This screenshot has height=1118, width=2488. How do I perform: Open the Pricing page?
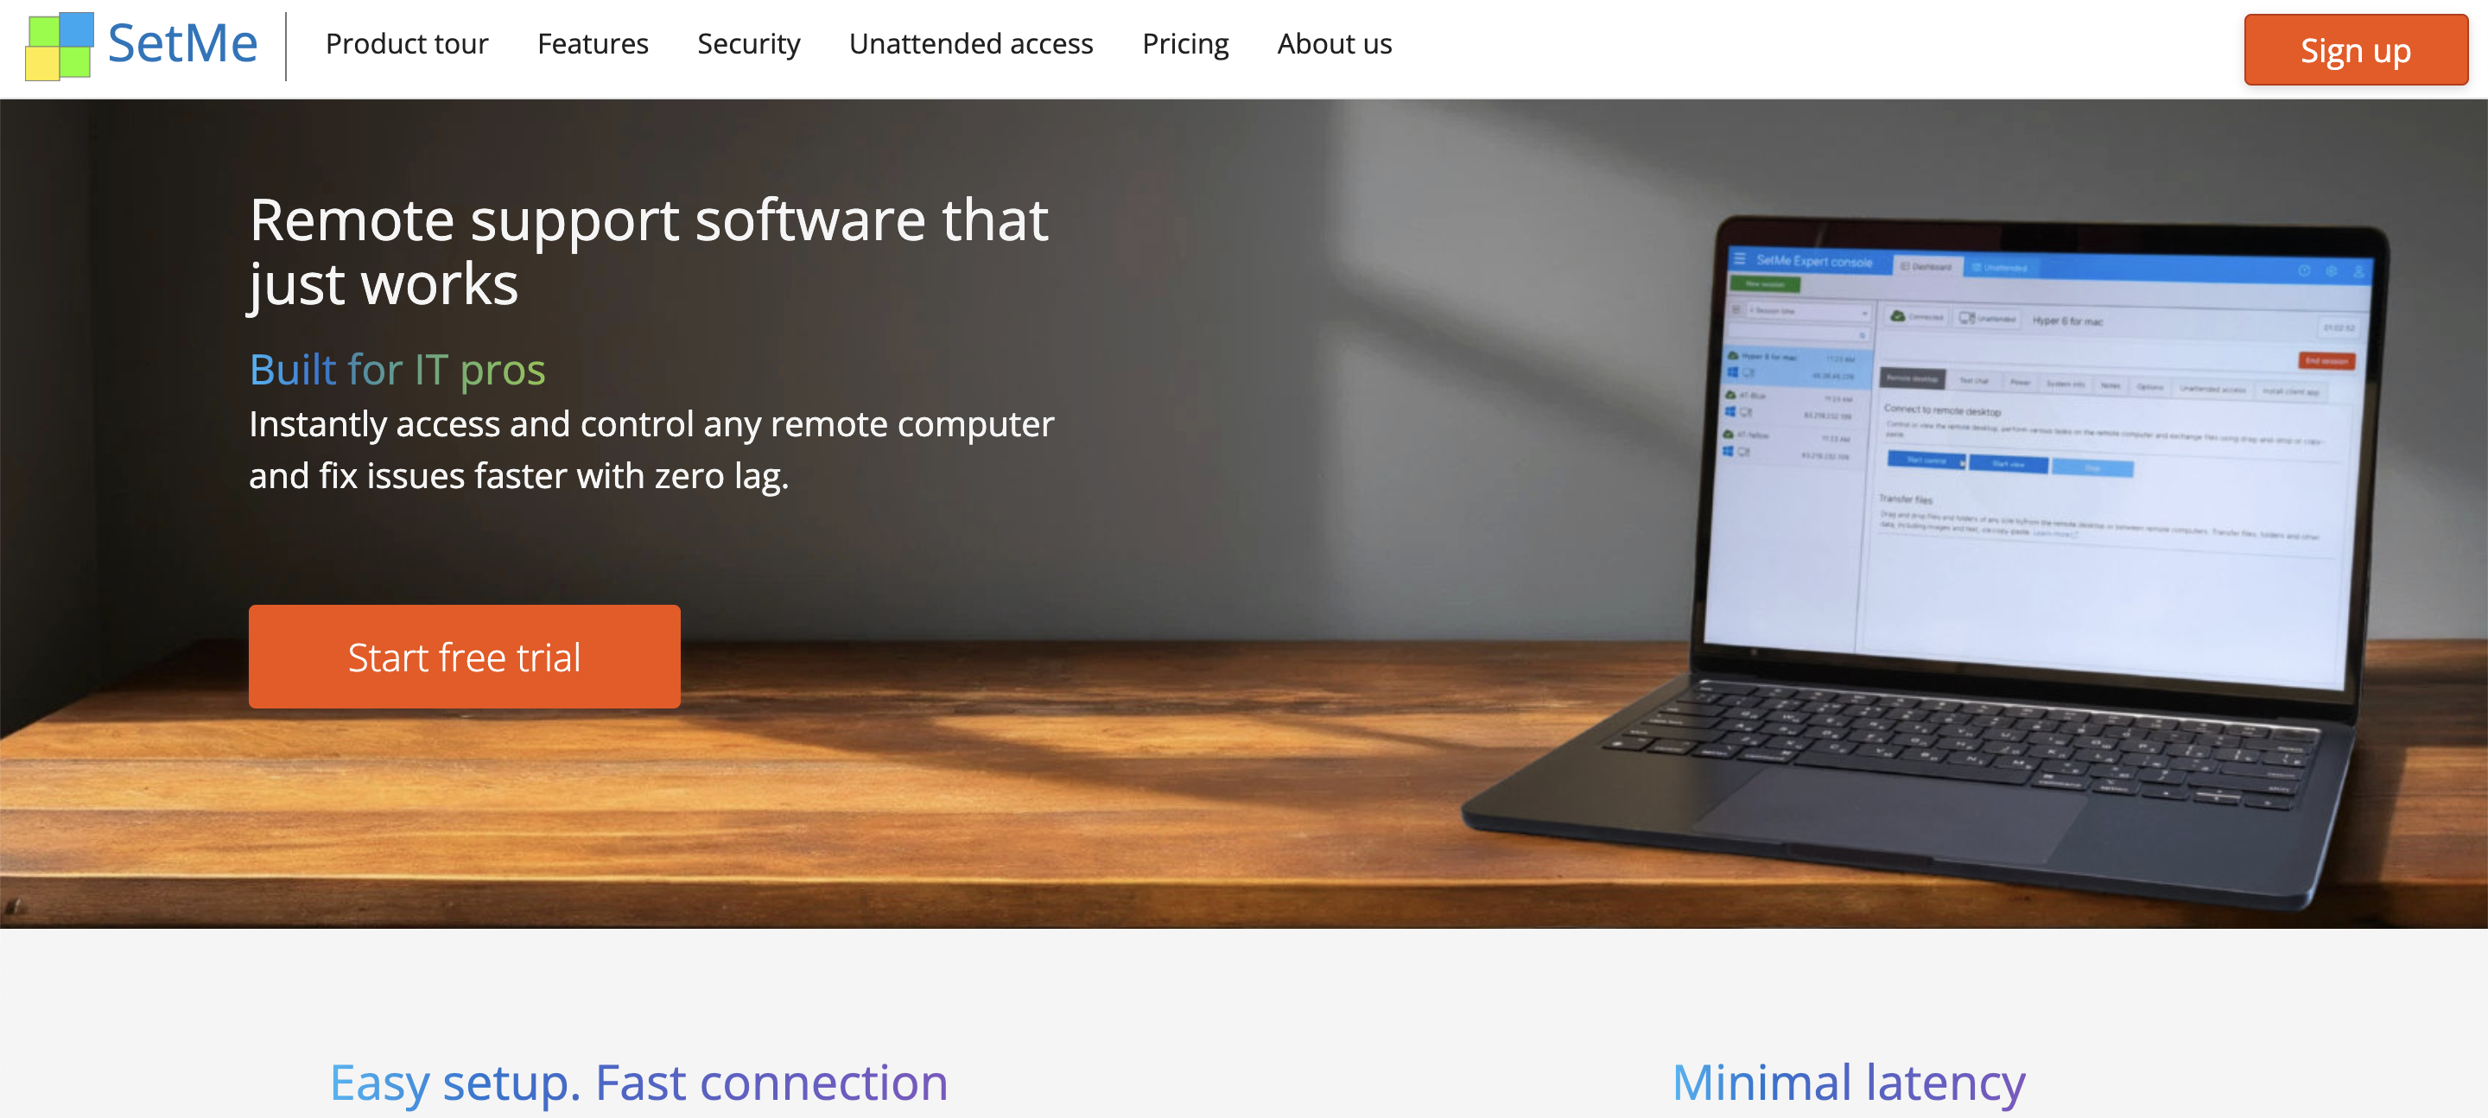click(x=1185, y=43)
